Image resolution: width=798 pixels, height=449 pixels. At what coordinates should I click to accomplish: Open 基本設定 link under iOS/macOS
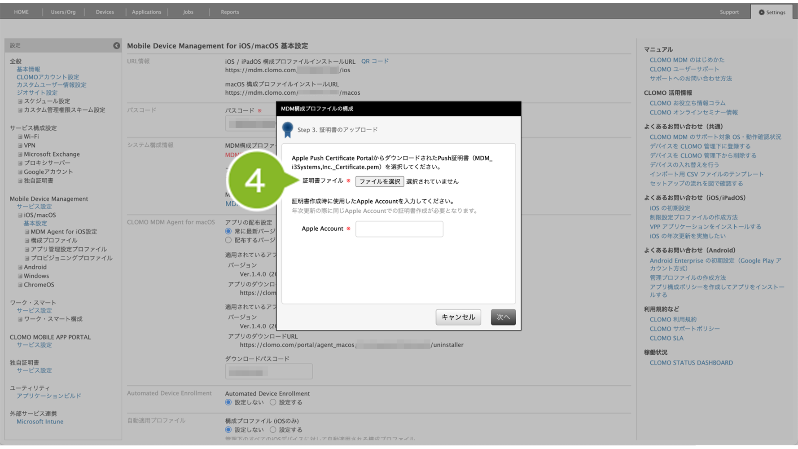coord(35,224)
